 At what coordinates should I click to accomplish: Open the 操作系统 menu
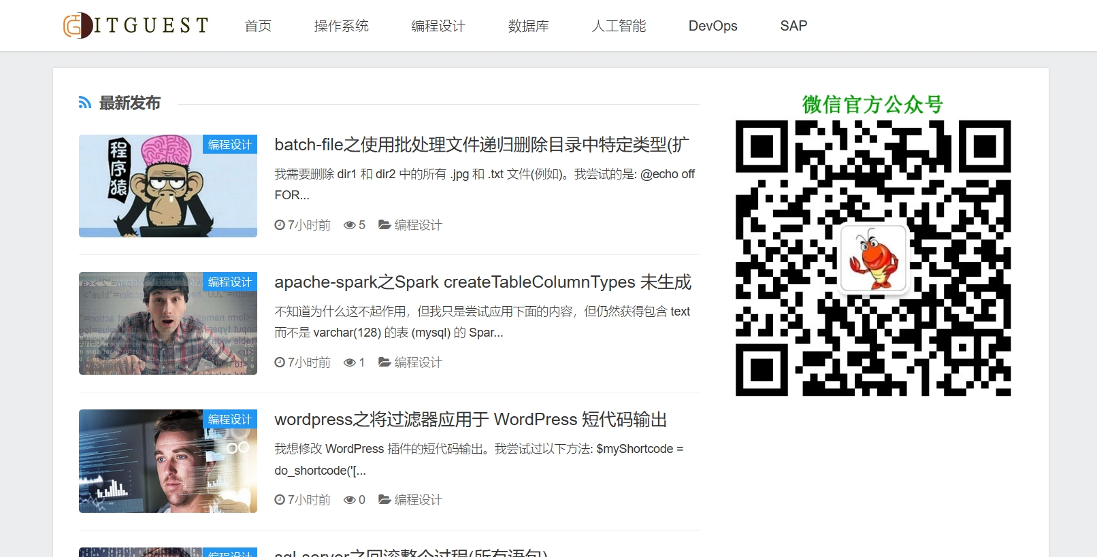point(341,26)
